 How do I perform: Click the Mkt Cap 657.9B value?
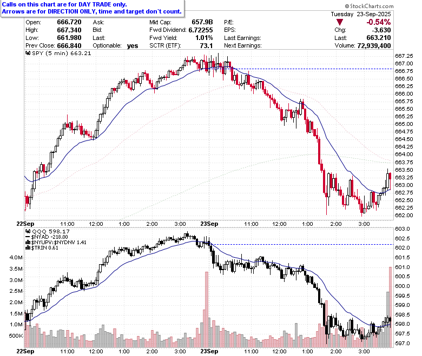coord(202,22)
